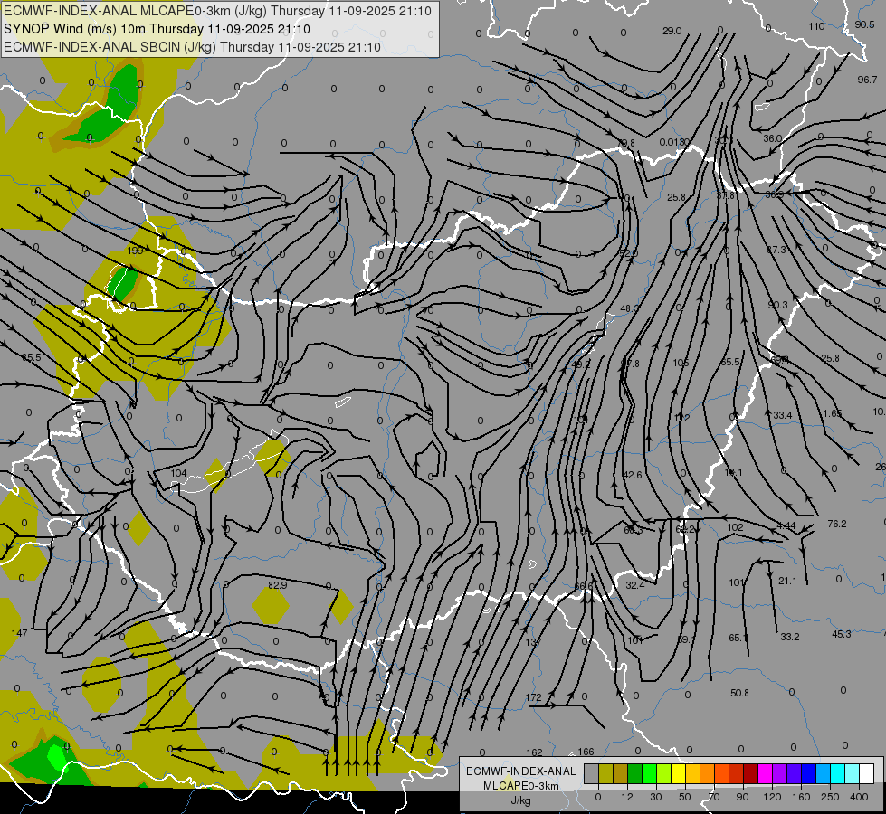
Task: Pick the magenta legend swatch
Action: coord(766,773)
